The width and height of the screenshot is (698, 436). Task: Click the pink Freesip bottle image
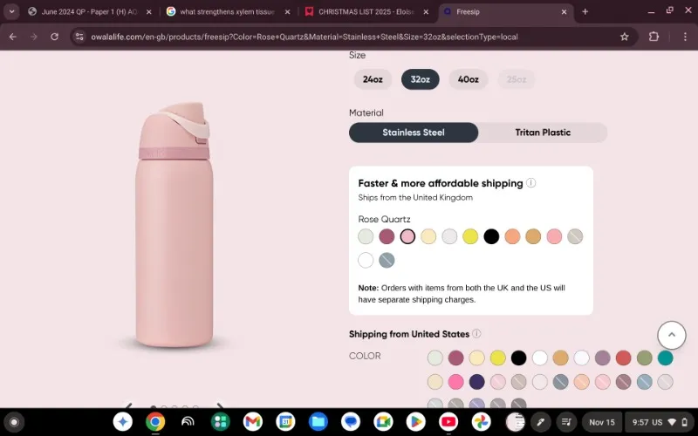tap(174, 225)
